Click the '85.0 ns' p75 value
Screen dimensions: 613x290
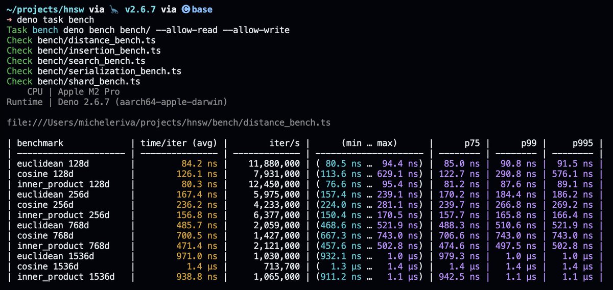(x=461, y=164)
